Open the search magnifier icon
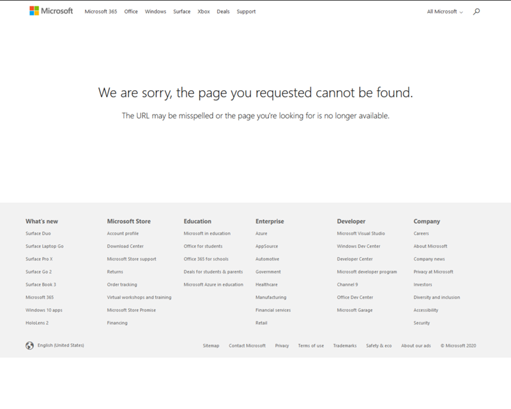The height and width of the screenshot is (409, 511). pos(477,12)
